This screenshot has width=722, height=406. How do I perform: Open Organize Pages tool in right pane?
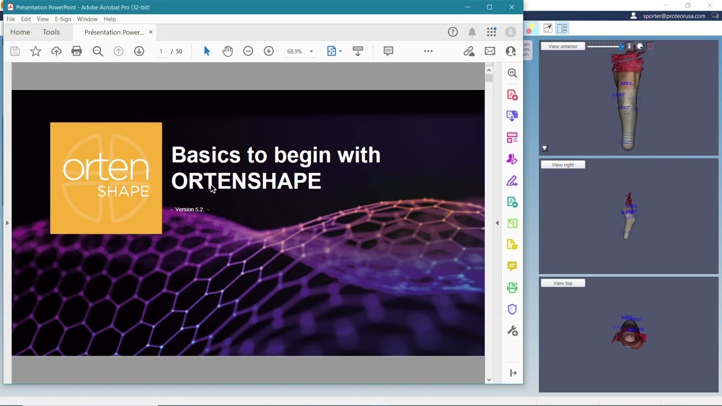pyautogui.click(x=512, y=138)
